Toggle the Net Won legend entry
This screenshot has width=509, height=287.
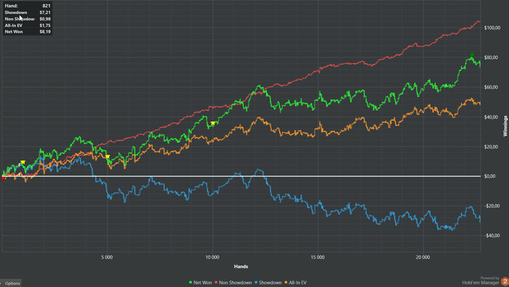point(200,283)
